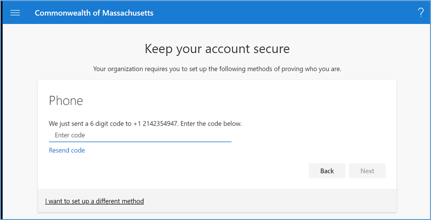Click the "Keep your account secure" heading
431x220 pixels.
click(217, 49)
